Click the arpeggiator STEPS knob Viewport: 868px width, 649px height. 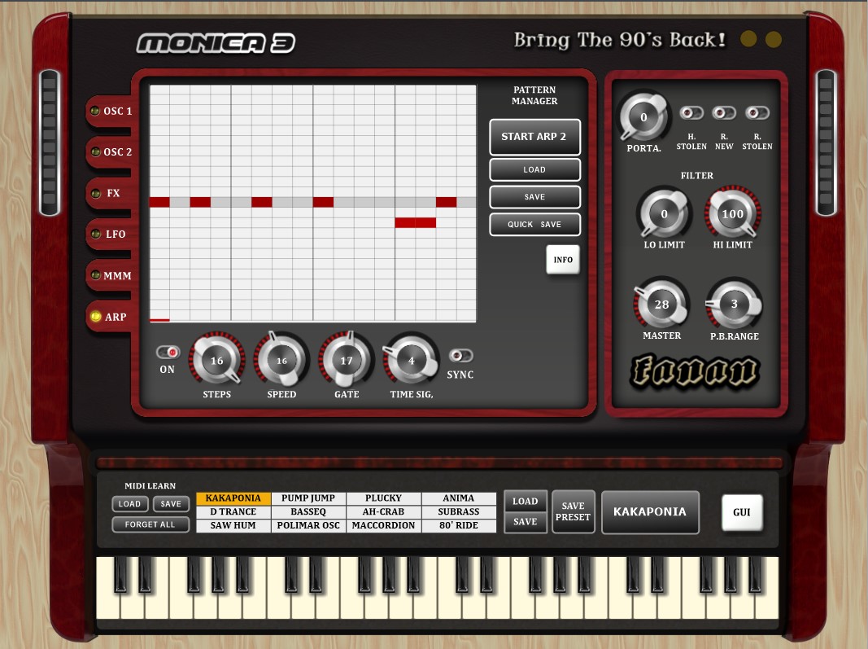(216, 362)
